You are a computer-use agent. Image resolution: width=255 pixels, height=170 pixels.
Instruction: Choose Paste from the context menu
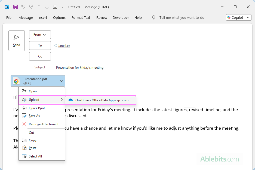coord(42,148)
